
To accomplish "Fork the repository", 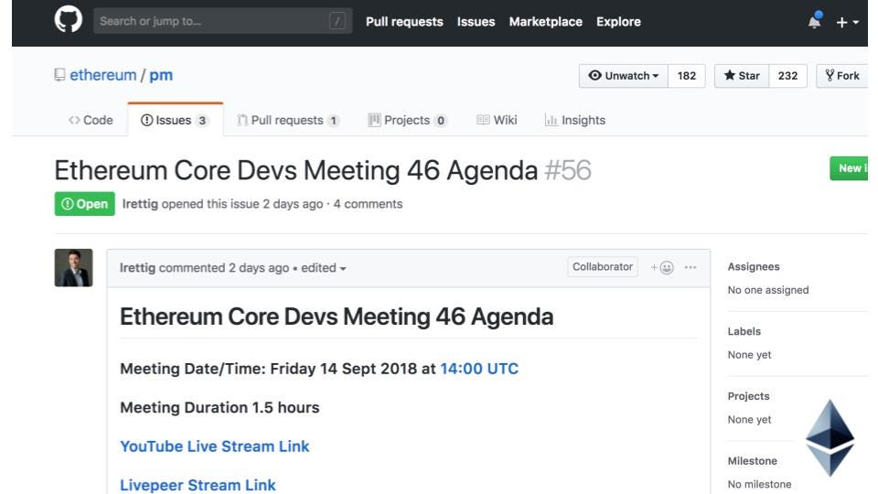I will coord(842,76).
